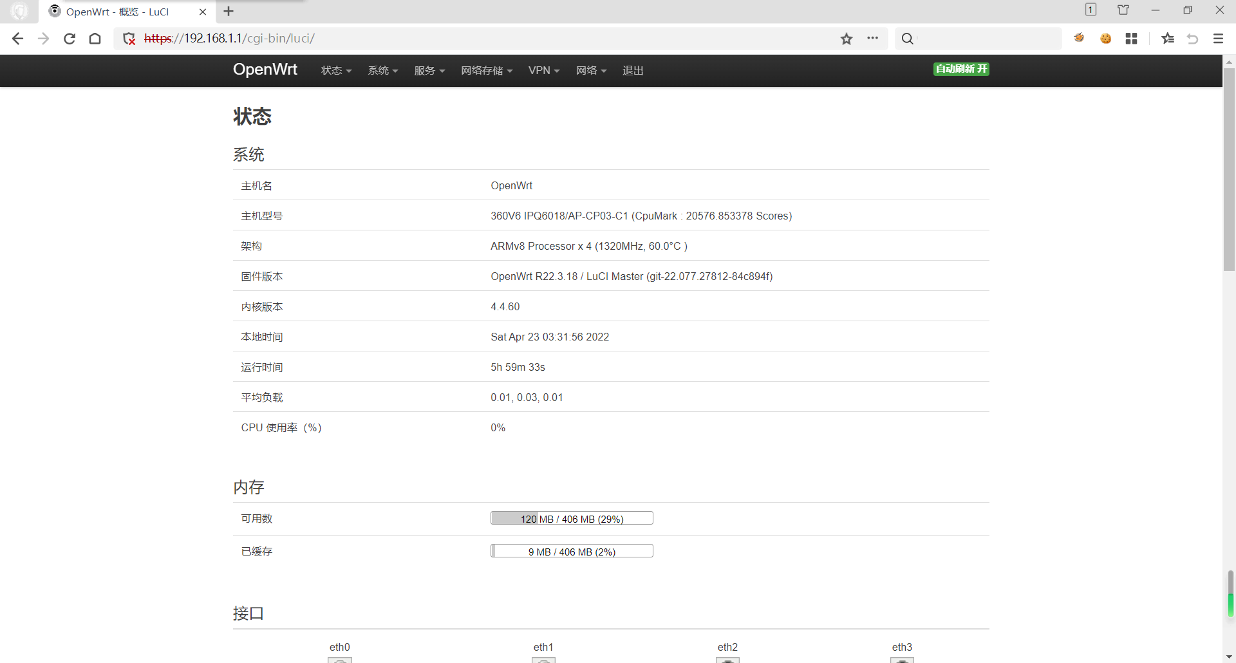The height and width of the screenshot is (663, 1236).
Task: Open the favorites list icon
Action: coord(1168,39)
